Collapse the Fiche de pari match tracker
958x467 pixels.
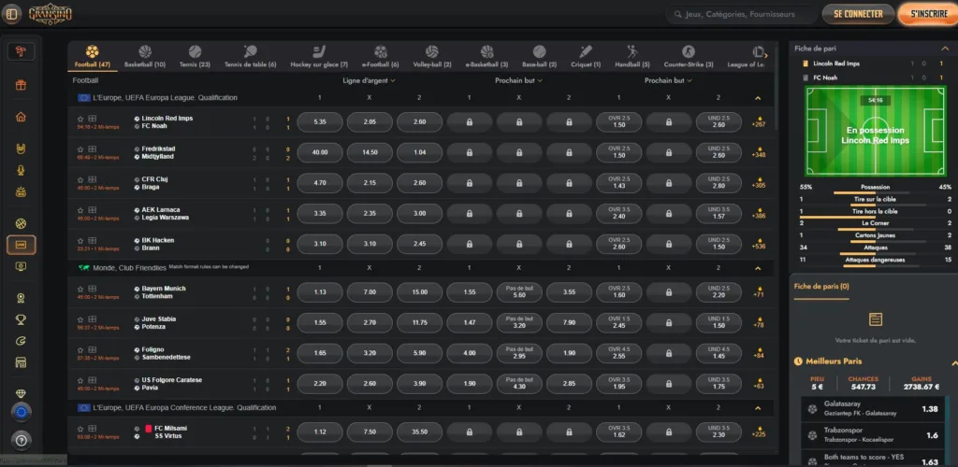coord(945,49)
